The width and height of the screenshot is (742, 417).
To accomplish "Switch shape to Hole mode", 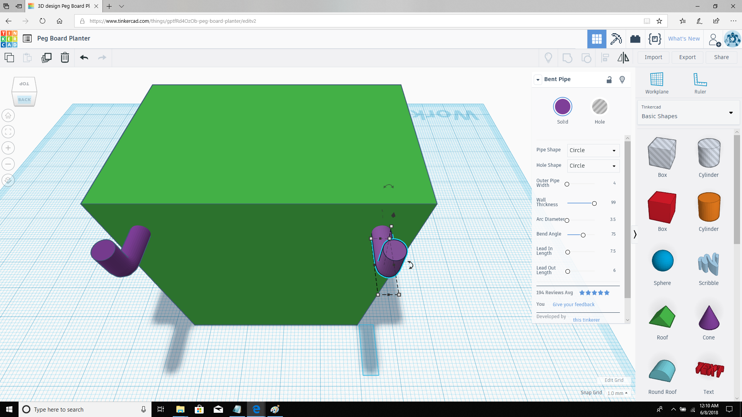I will pyautogui.click(x=599, y=107).
